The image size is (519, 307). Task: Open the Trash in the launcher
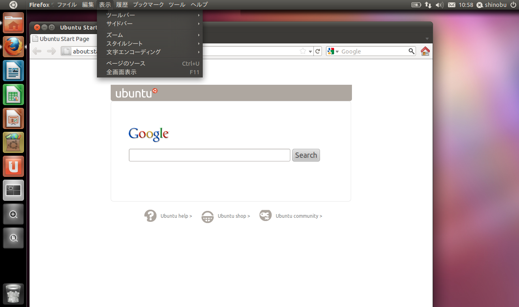point(13,294)
